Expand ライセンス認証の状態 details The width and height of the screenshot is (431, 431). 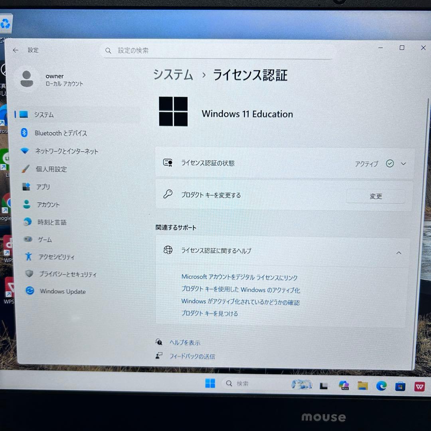click(403, 164)
